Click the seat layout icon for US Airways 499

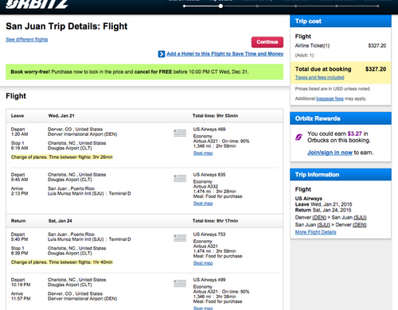pyautogui.click(x=180, y=284)
